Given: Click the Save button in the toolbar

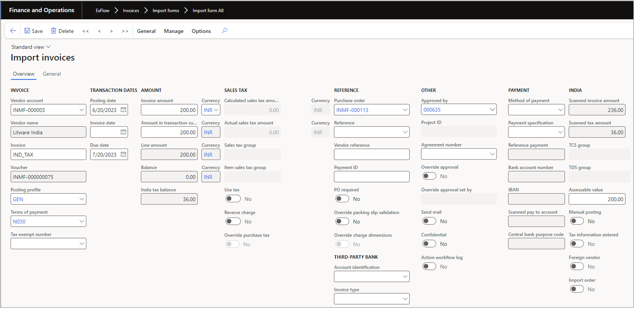Looking at the screenshot, I should [x=33, y=31].
